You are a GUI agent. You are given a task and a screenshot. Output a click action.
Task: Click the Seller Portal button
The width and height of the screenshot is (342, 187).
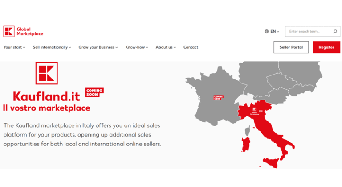click(291, 47)
